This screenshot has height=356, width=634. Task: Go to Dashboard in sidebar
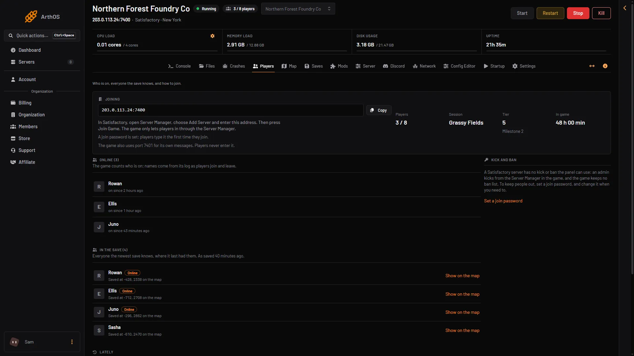[42, 50]
